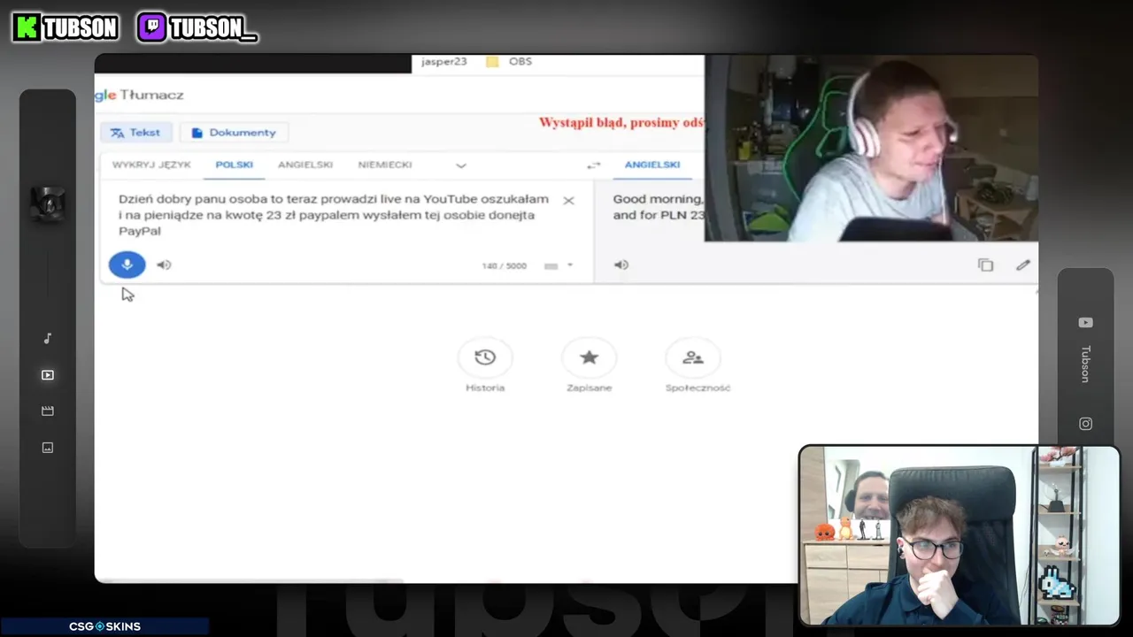This screenshot has width=1133, height=637.
Task: Click the image icon in left sidebar
Action: pyautogui.click(x=48, y=448)
